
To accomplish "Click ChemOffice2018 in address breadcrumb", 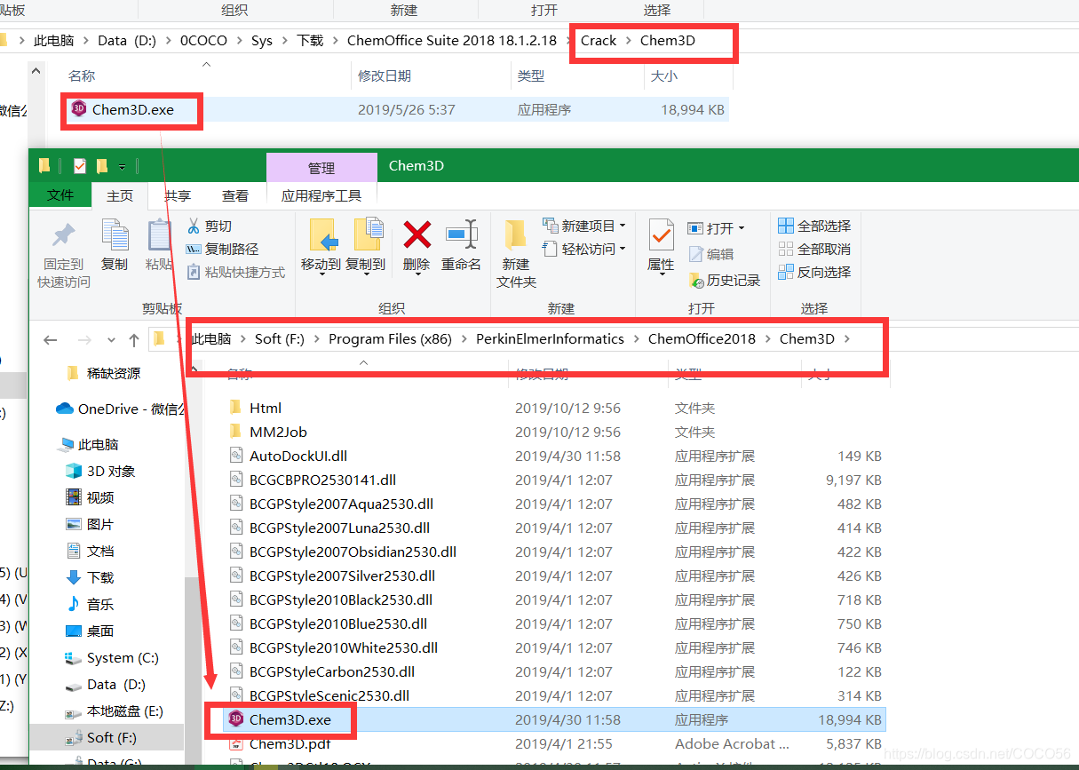I will (702, 338).
